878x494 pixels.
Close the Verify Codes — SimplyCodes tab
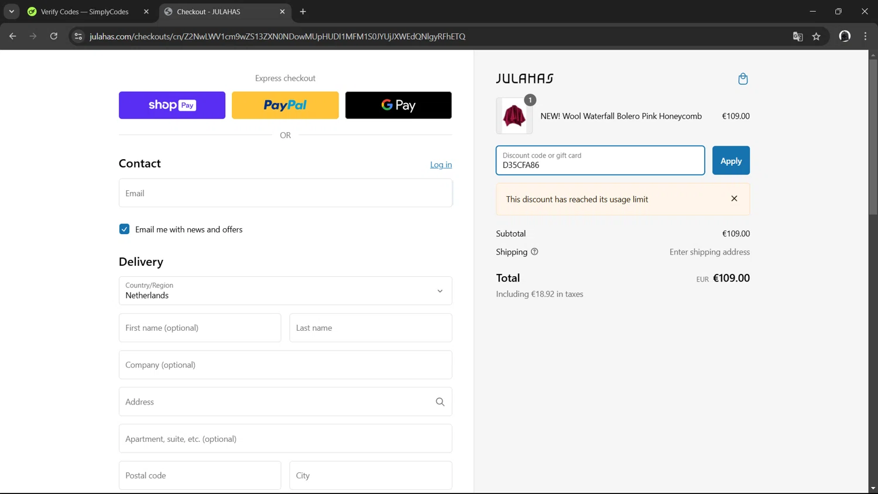tap(146, 12)
